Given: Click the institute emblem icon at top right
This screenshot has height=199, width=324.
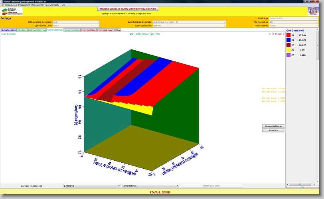Looking at the screenshot, I should [x=312, y=11].
